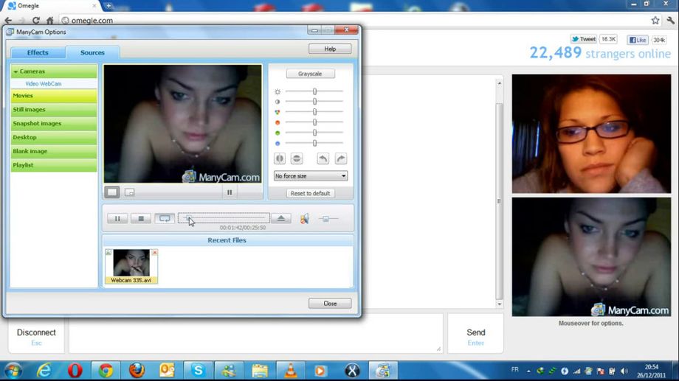The width and height of the screenshot is (679, 381).
Task: Mute the video audio speaker icon
Action: click(x=304, y=218)
